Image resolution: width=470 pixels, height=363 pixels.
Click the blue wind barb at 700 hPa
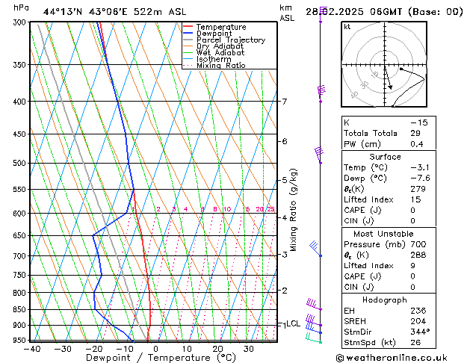[315, 248]
